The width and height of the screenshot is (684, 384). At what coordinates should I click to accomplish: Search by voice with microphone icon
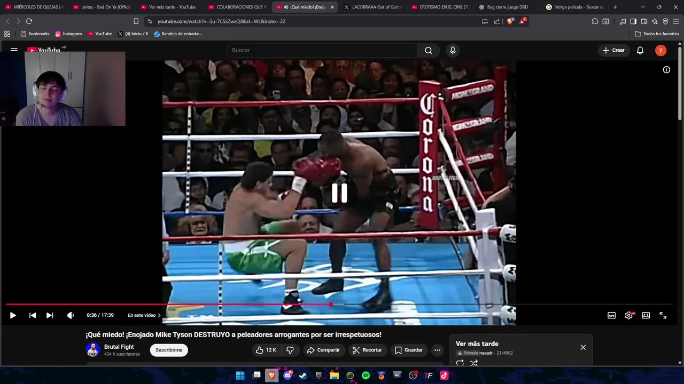pyautogui.click(x=453, y=50)
